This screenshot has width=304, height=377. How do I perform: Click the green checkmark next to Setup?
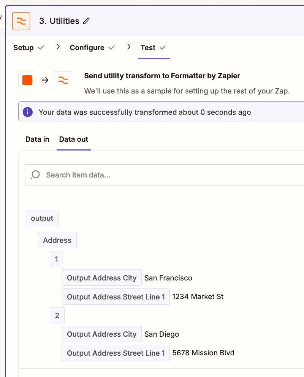(41, 48)
